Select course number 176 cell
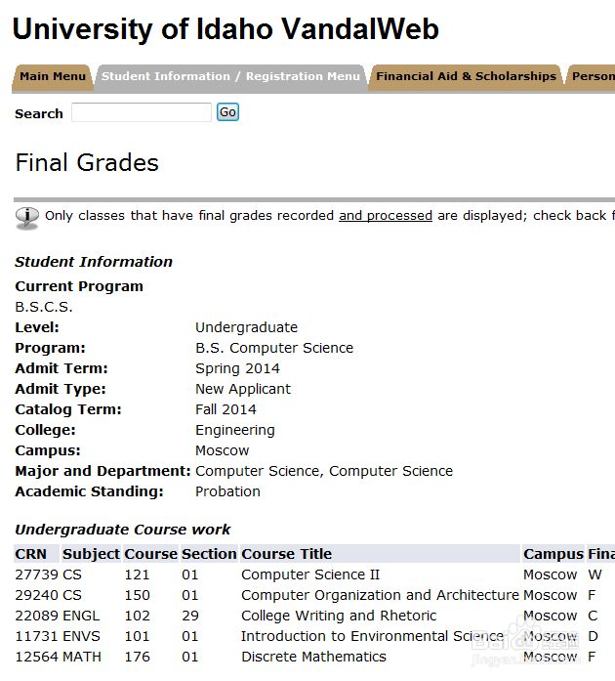Viewport: 615px width, 681px height. point(137,657)
